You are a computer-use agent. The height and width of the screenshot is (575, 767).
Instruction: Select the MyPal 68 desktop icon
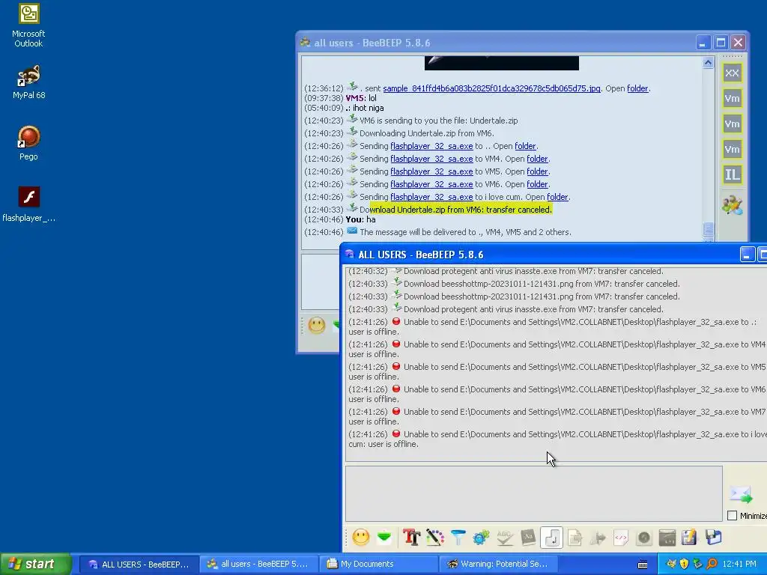coord(28,82)
